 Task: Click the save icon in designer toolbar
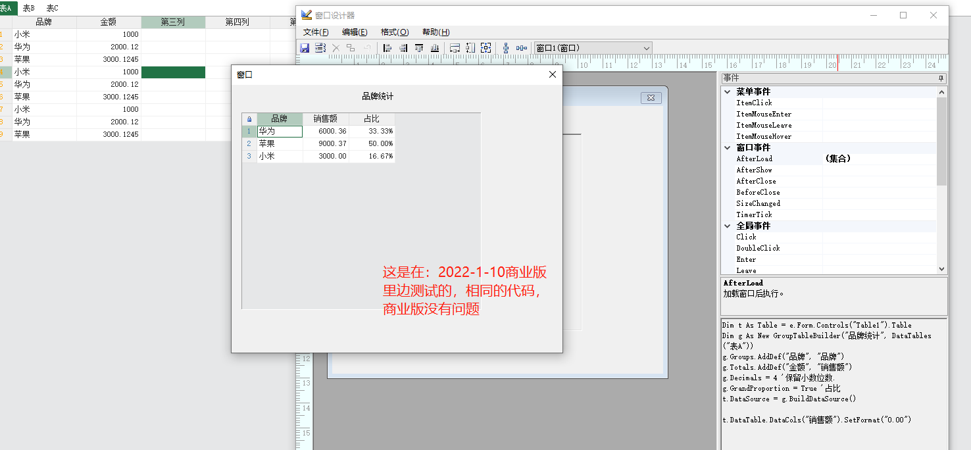[305, 48]
